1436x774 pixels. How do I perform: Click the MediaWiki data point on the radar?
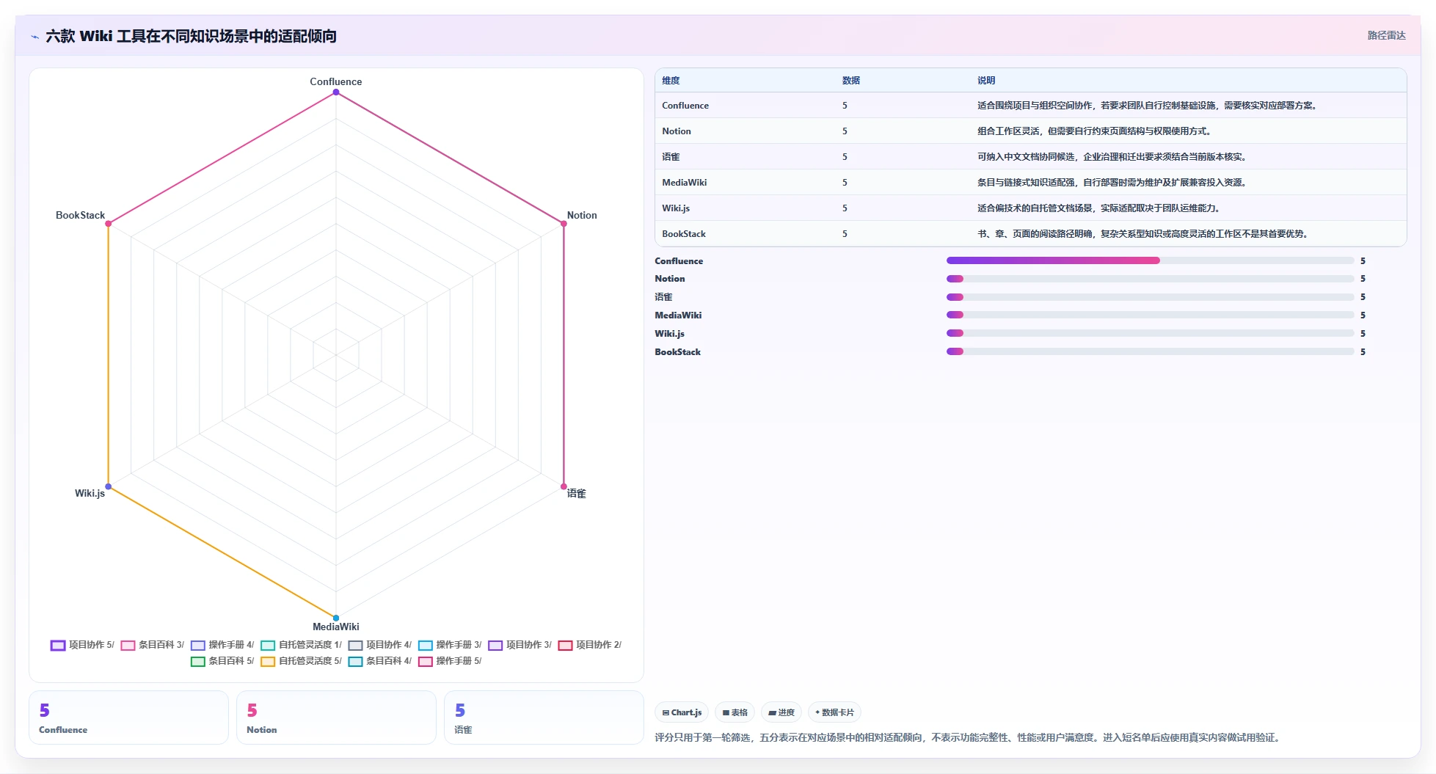pos(336,618)
